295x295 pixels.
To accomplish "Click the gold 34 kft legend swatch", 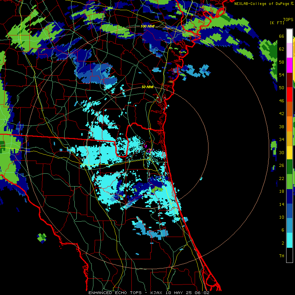I will (x=289, y=139).
